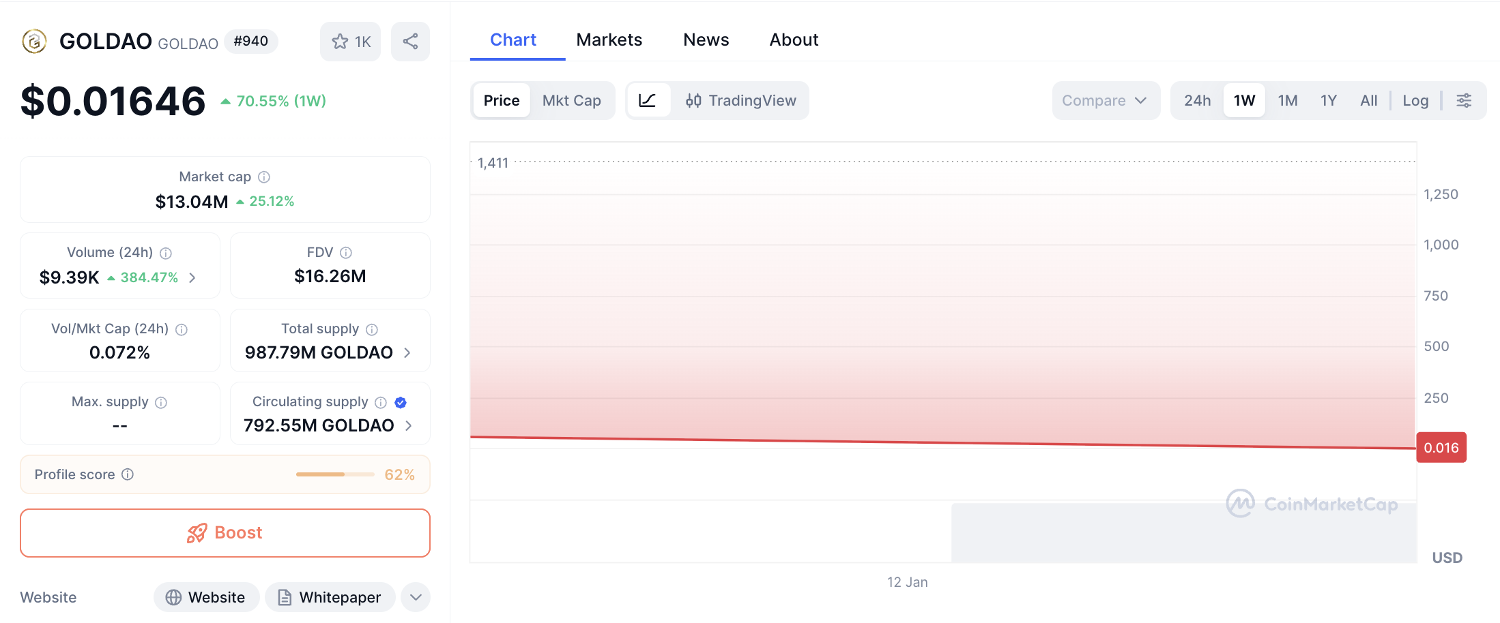The image size is (1500, 623).
Task: Open the Whitepaper link
Action: [330, 598]
